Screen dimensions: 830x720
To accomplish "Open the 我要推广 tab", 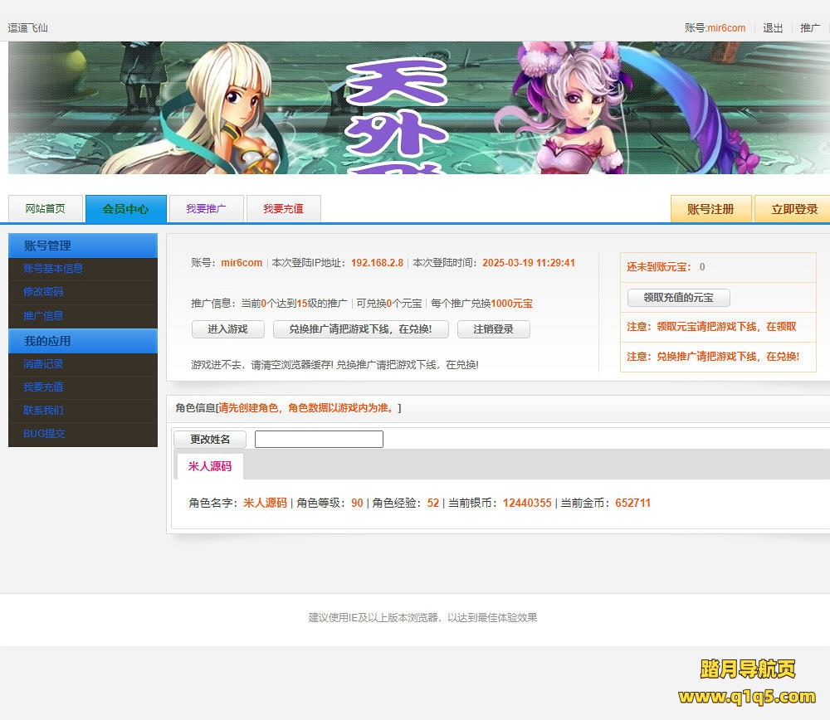I will point(206,209).
